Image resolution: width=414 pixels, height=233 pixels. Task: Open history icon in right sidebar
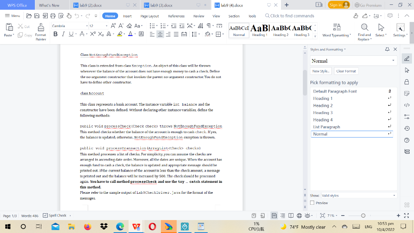(x=407, y=128)
